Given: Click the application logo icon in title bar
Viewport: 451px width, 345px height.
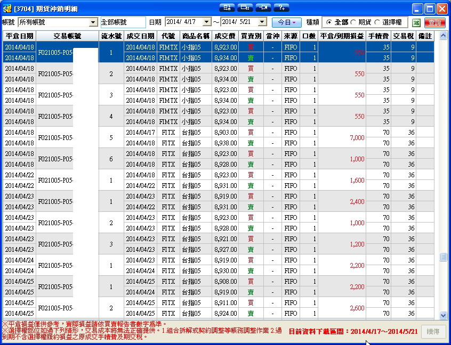Looking at the screenshot, I should (7, 9).
